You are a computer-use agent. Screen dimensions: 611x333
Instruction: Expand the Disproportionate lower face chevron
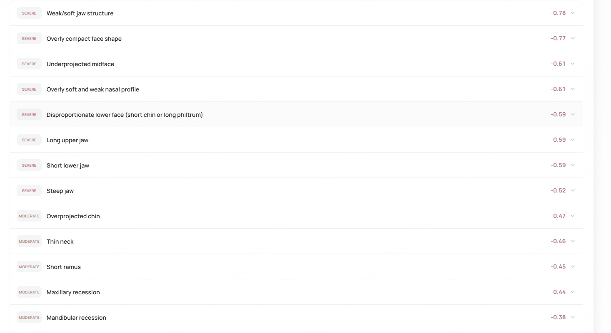click(x=573, y=114)
